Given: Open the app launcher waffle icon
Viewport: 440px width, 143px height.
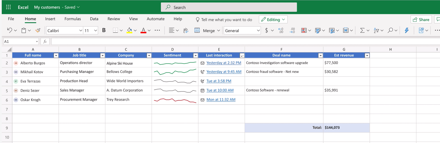Looking at the screenshot, I should tap(8, 7).
